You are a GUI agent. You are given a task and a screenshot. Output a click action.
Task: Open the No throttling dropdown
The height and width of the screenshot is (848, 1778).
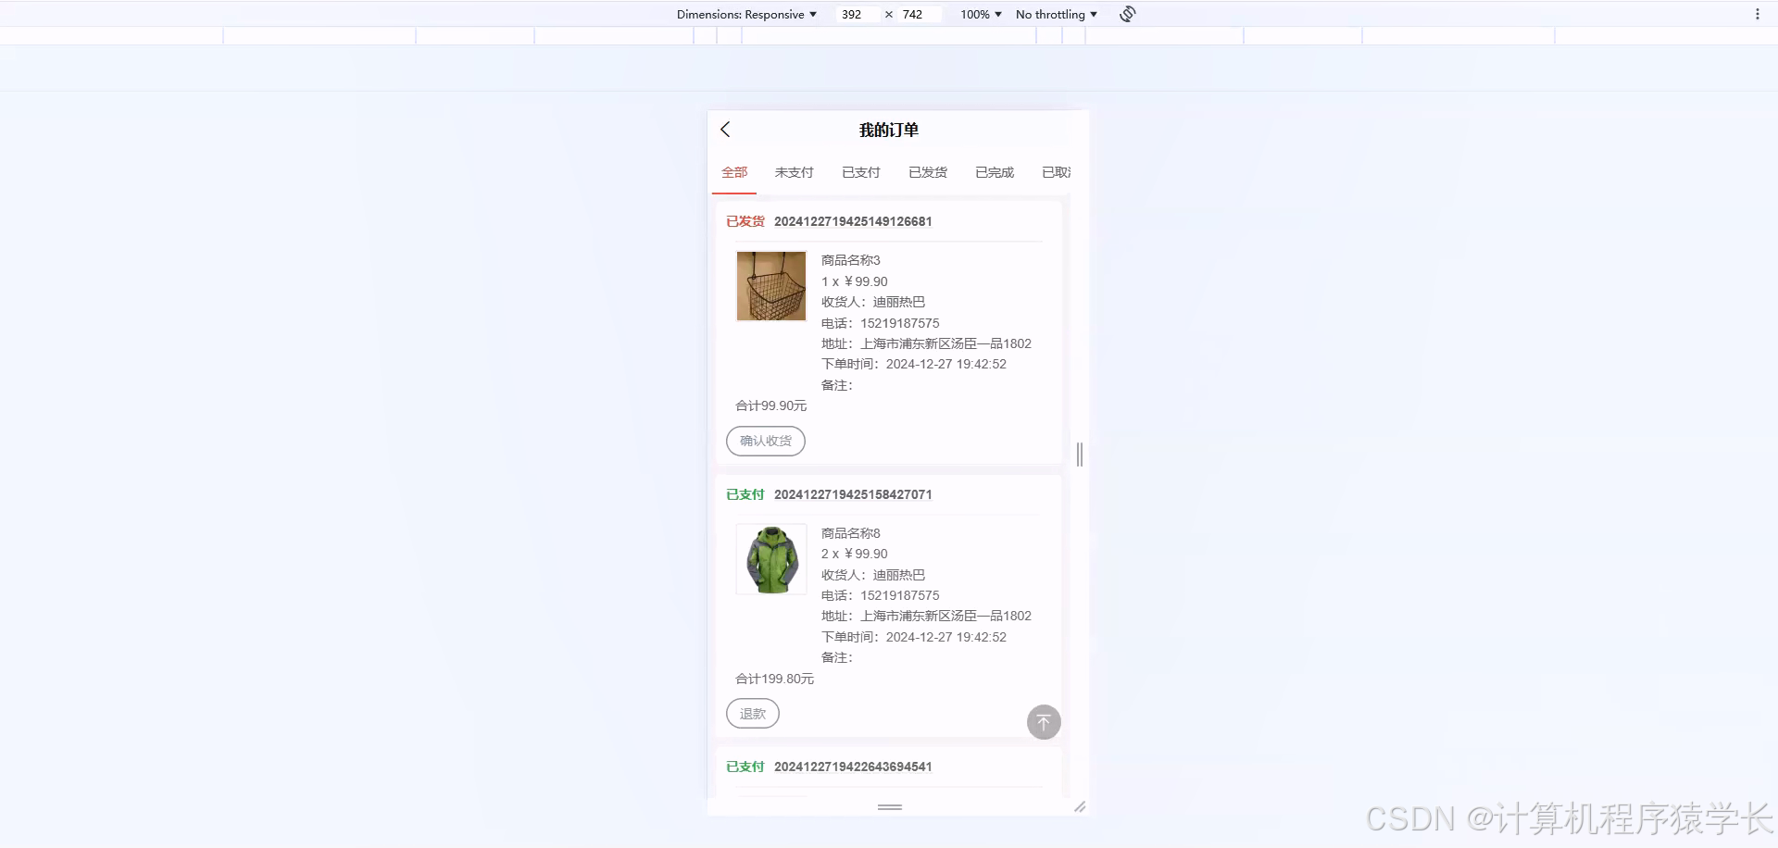point(1055,14)
